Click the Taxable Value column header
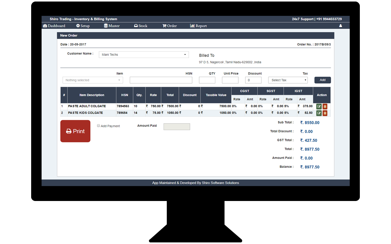 216,95
